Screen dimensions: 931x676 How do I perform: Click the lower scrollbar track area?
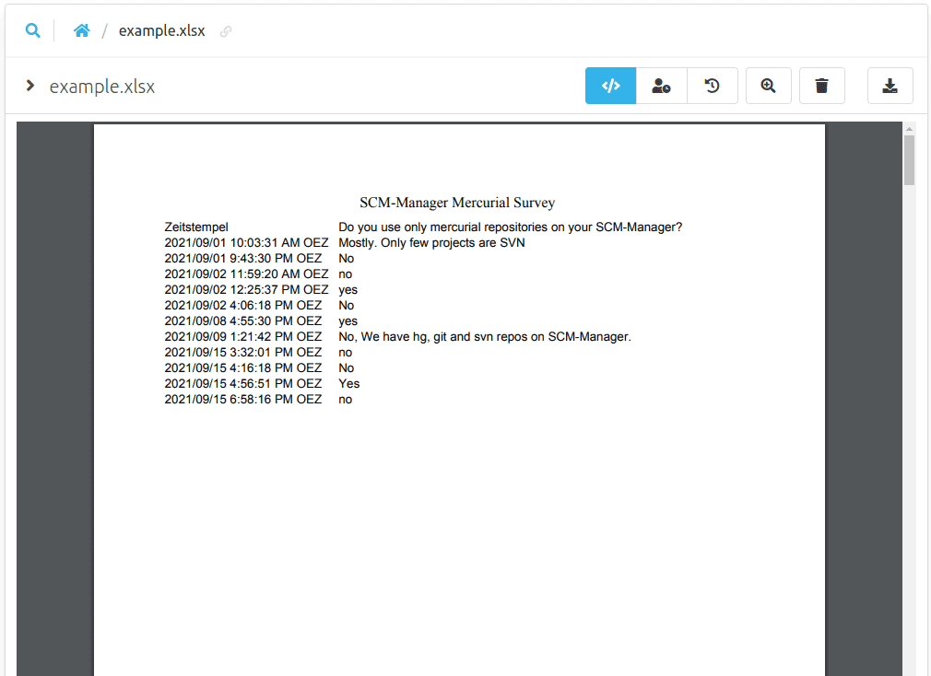pyautogui.click(x=912, y=460)
